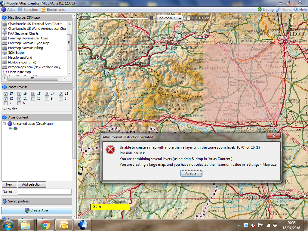Click the Debug bug icon
The height and width of the screenshot is (231, 308).
tap(260, 9)
